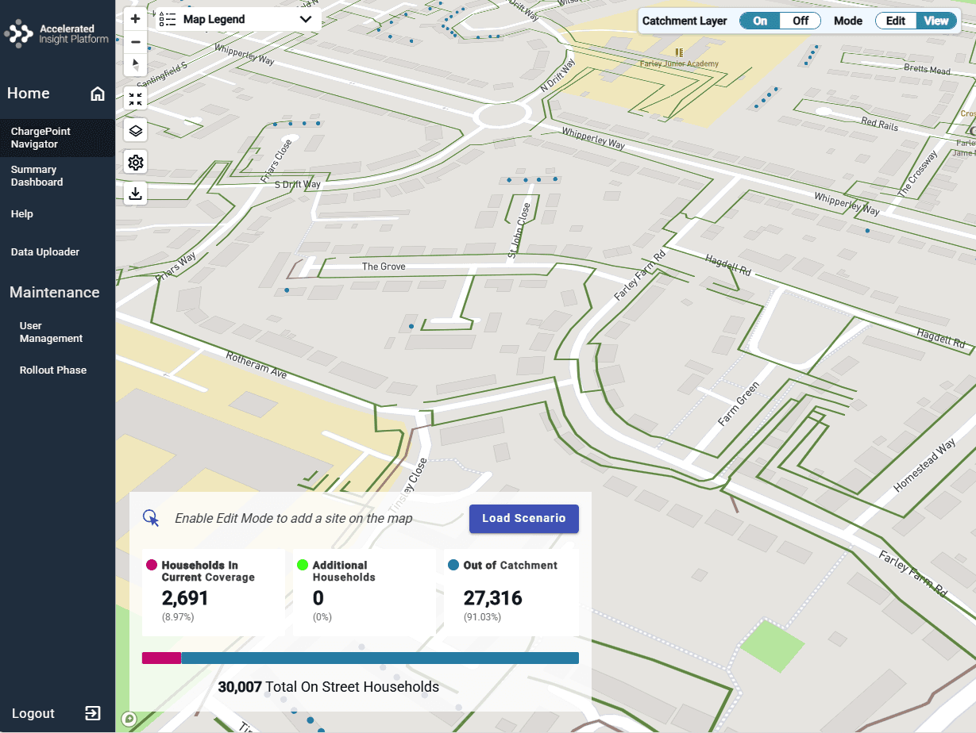Switch Mode to View
This screenshot has height=733, width=976.
(x=935, y=21)
